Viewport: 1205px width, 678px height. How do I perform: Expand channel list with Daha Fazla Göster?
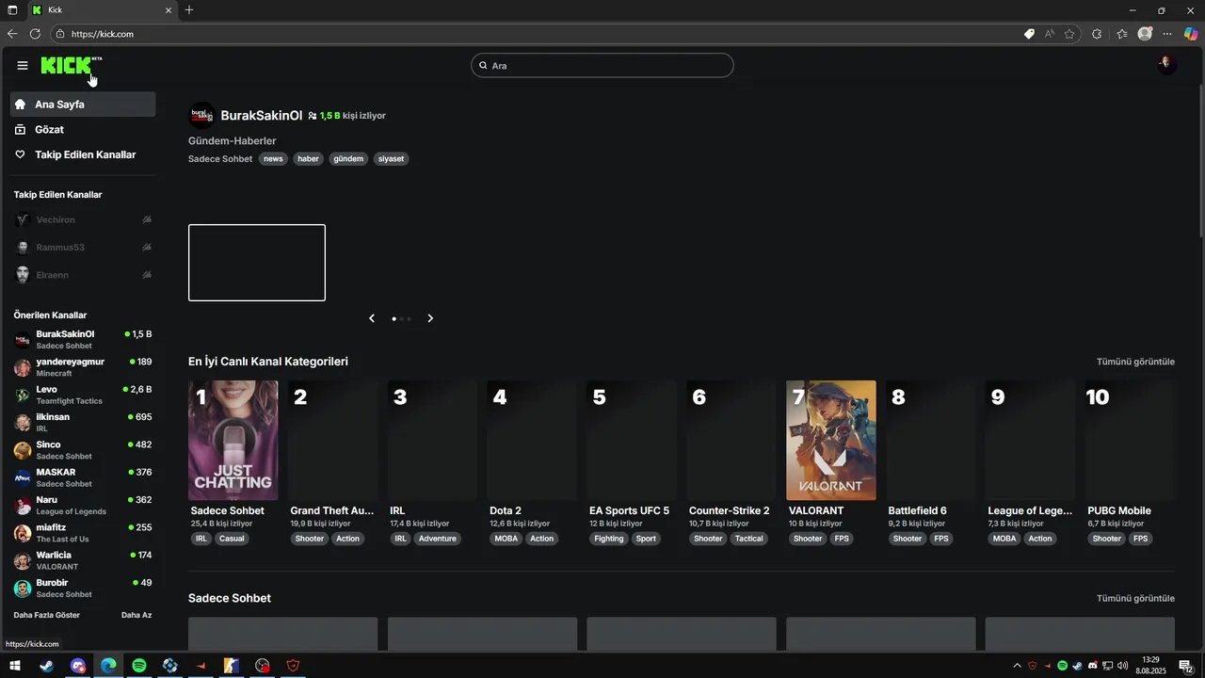point(47,615)
